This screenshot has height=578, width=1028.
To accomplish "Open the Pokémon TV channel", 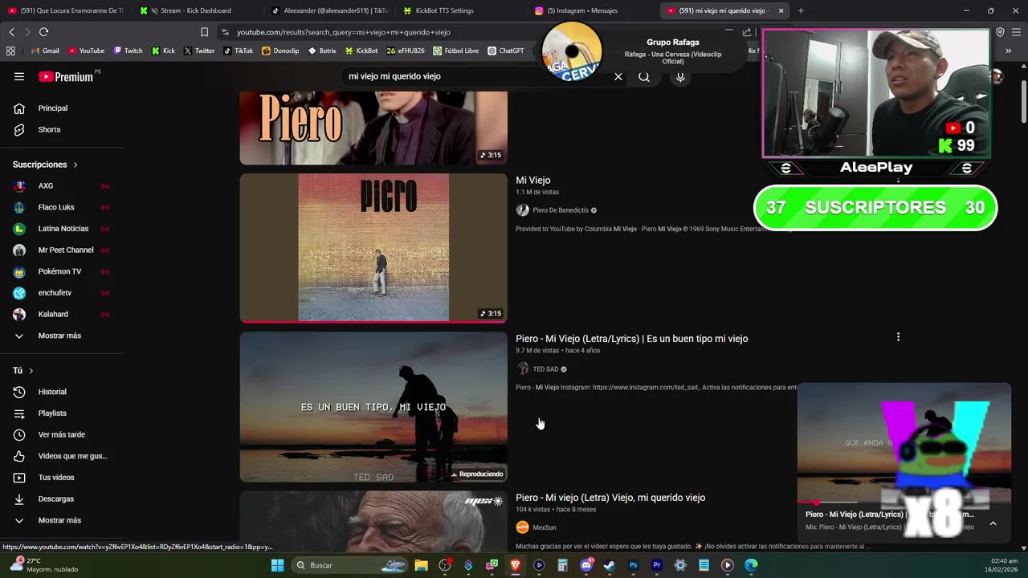I will pos(61,271).
